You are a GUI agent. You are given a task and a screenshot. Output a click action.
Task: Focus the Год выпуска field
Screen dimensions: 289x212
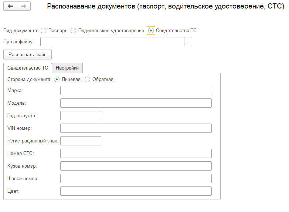pos(81,116)
